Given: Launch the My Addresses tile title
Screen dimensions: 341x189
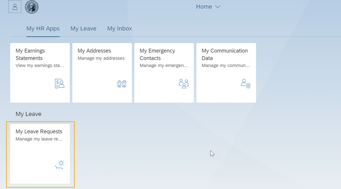Looking at the screenshot, I should tap(94, 51).
